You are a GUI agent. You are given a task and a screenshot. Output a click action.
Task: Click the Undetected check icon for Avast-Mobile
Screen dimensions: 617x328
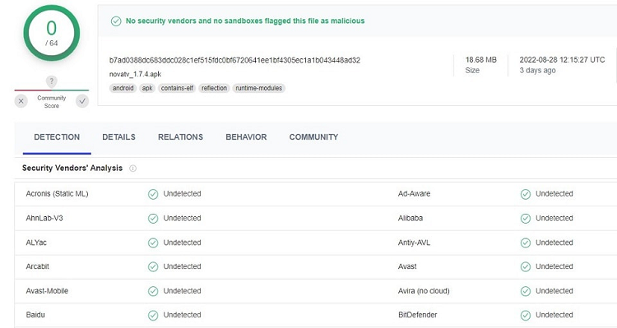click(x=153, y=292)
